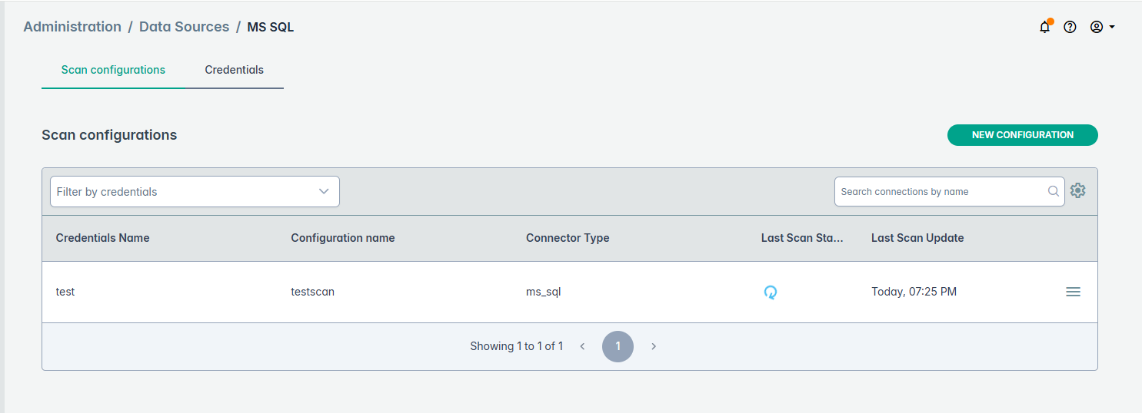Sort by the Last Scan Update column header
Screen dimensions: 1142x413
[917, 238]
